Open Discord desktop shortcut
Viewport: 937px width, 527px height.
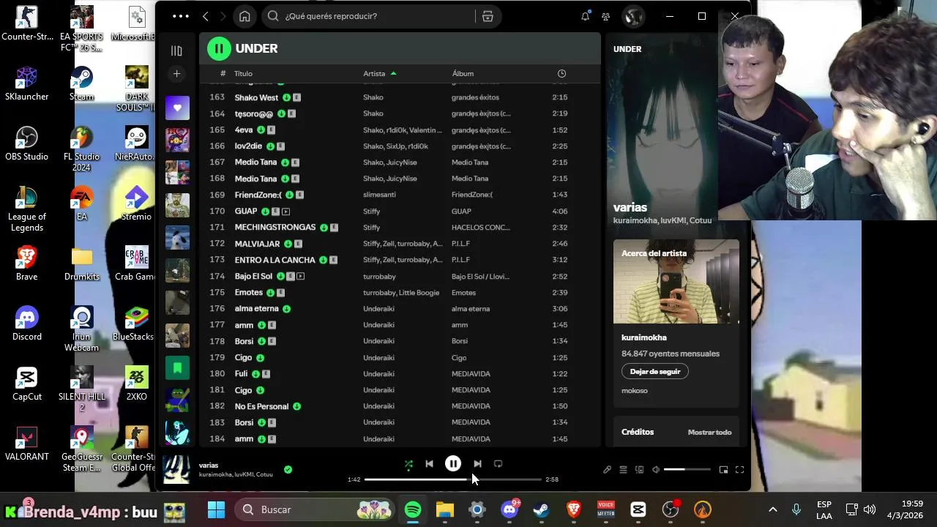pos(27,324)
